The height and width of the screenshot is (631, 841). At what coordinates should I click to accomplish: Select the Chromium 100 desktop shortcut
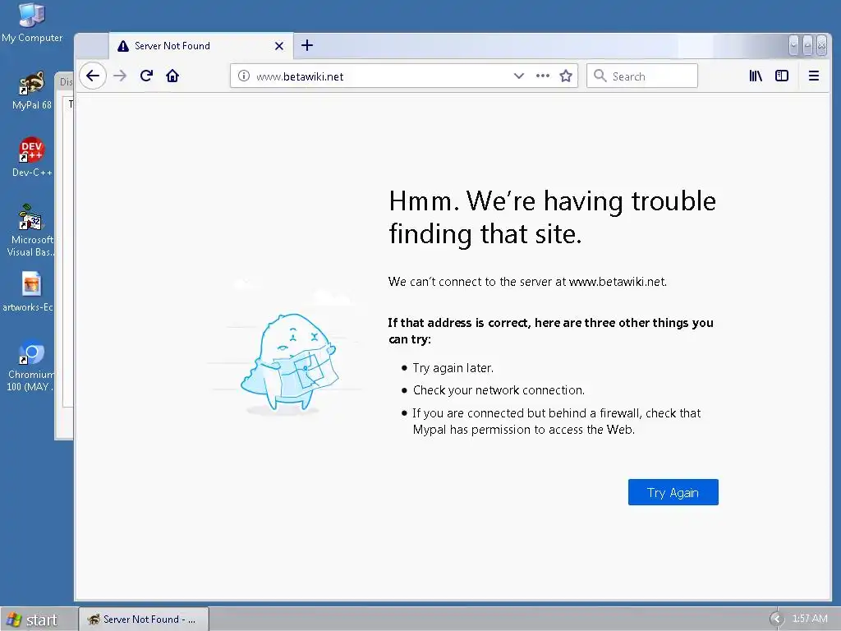click(x=30, y=366)
